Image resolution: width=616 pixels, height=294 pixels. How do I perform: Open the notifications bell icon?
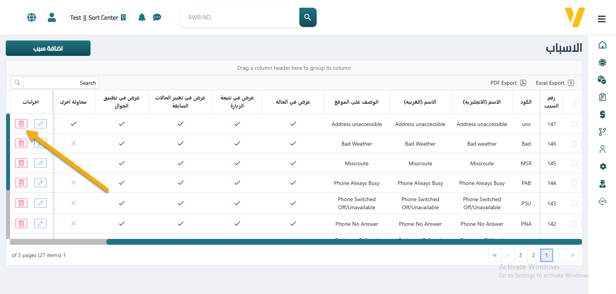pyautogui.click(x=142, y=17)
